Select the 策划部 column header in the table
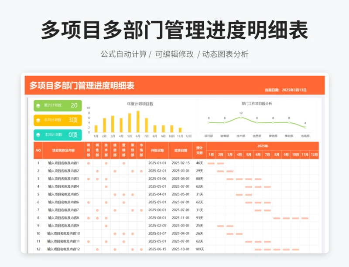349x267 pixels. pos(133,151)
